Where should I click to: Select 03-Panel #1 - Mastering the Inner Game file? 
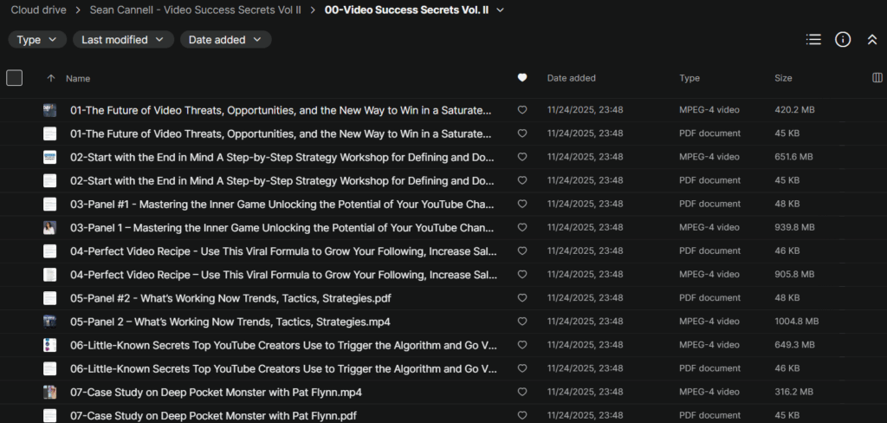click(x=282, y=205)
